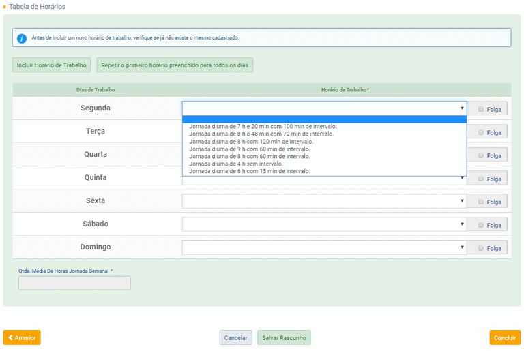This screenshot has height=351, width=524.
Task: Click the orange Concluir button
Action: point(505,337)
